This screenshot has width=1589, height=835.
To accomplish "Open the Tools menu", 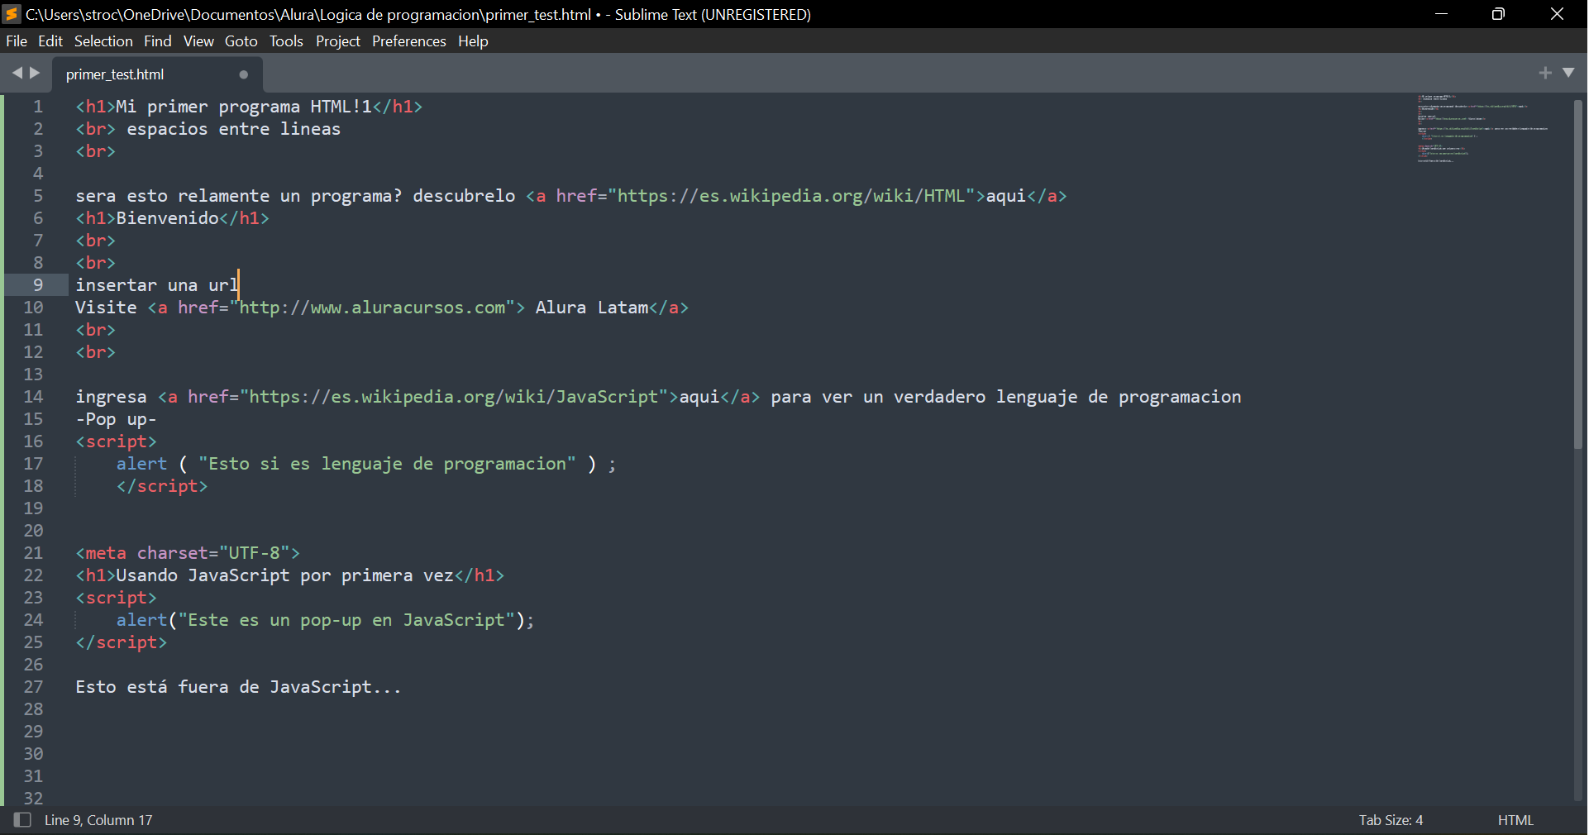I will click(286, 41).
